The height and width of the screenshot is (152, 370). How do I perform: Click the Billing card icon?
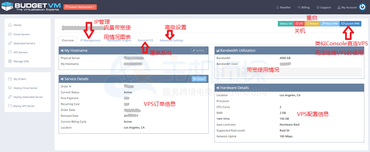click(x=299, y=8)
